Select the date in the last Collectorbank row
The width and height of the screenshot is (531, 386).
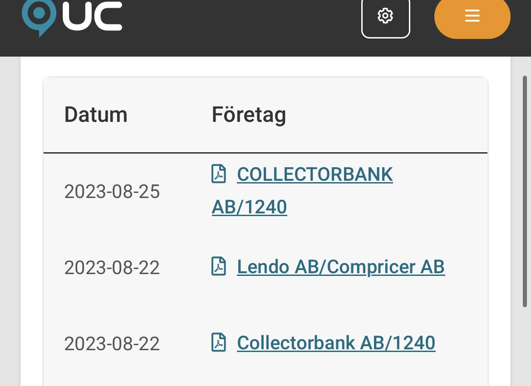click(112, 344)
